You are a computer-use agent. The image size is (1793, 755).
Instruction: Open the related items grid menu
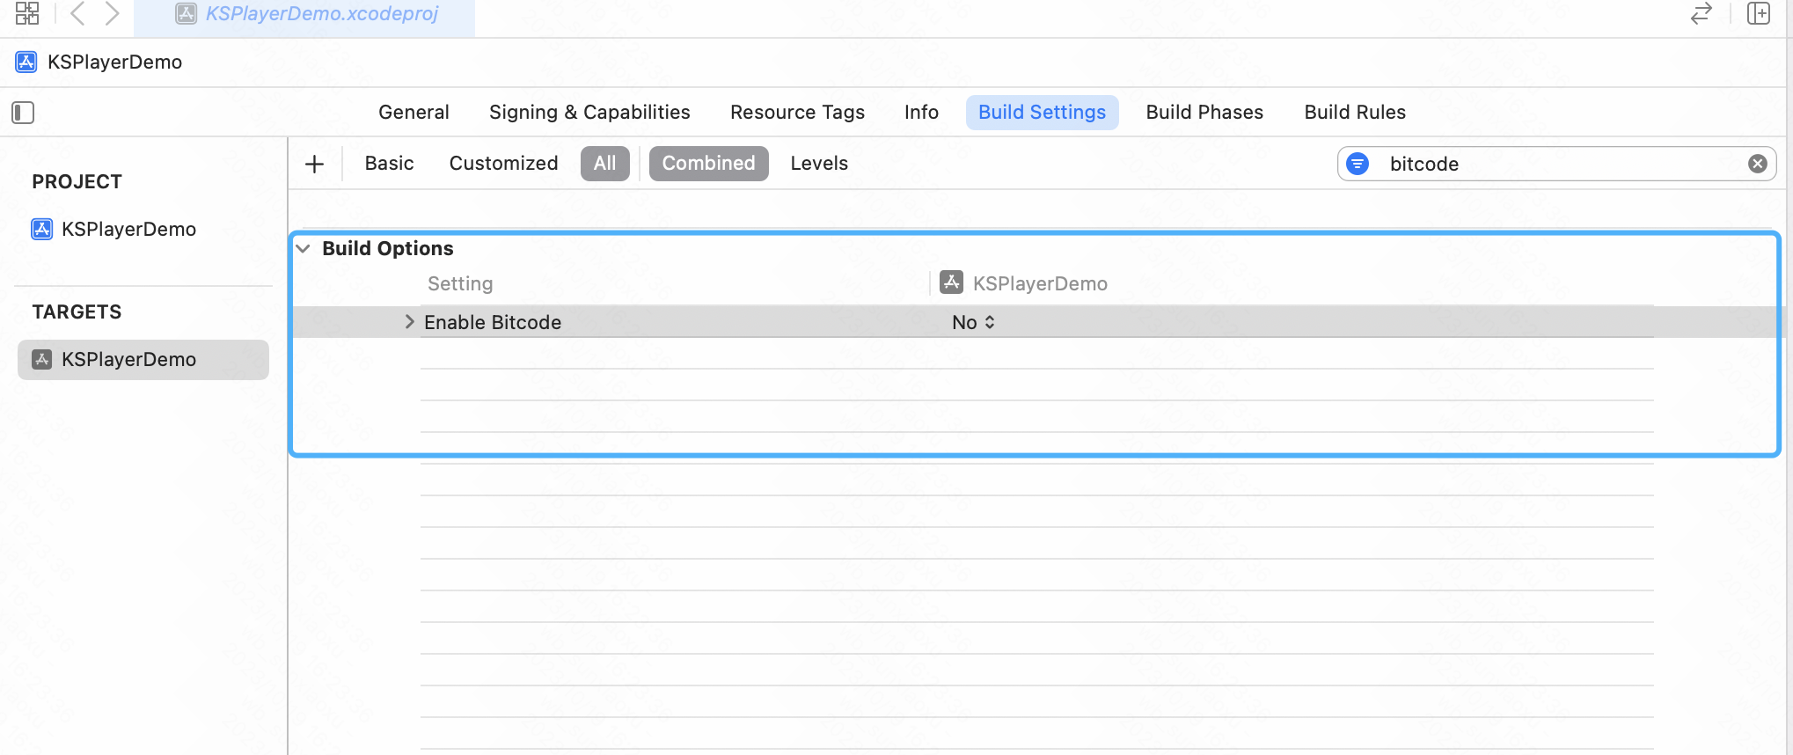coord(27,13)
